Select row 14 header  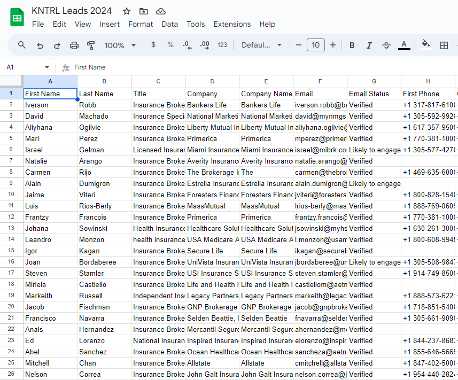coord(11,239)
